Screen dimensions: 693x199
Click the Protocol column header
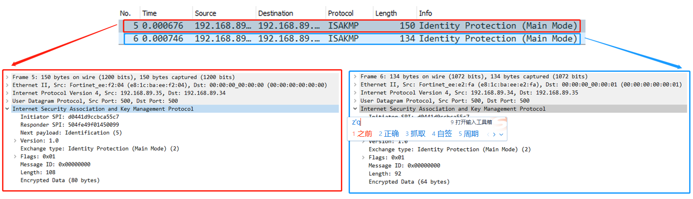[340, 13]
